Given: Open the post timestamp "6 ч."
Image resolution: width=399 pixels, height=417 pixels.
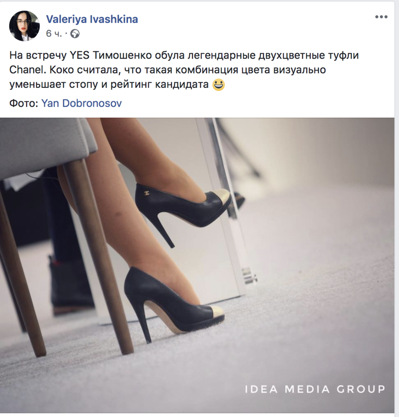Looking at the screenshot, I should [x=53, y=34].
